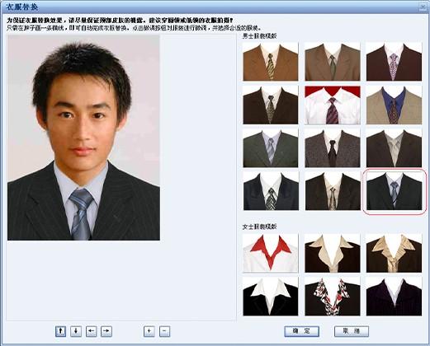Click the move up arrow button
Screen dimensions: 430x346
coord(60,331)
